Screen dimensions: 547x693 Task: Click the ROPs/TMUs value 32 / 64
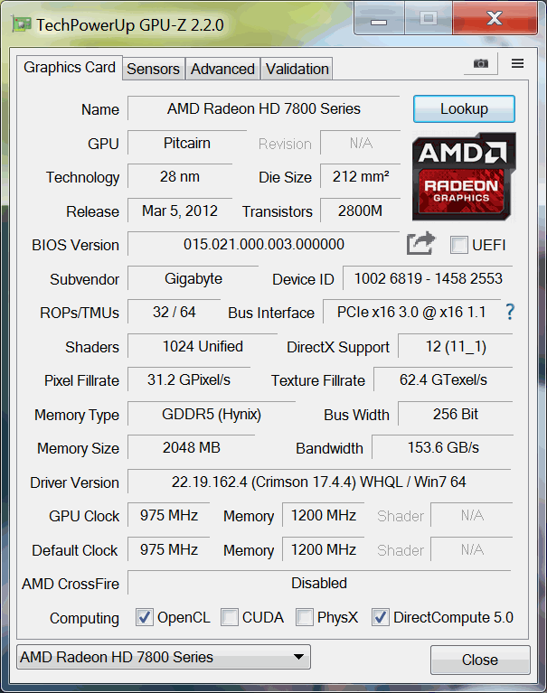pyautogui.click(x=174, y=312)
